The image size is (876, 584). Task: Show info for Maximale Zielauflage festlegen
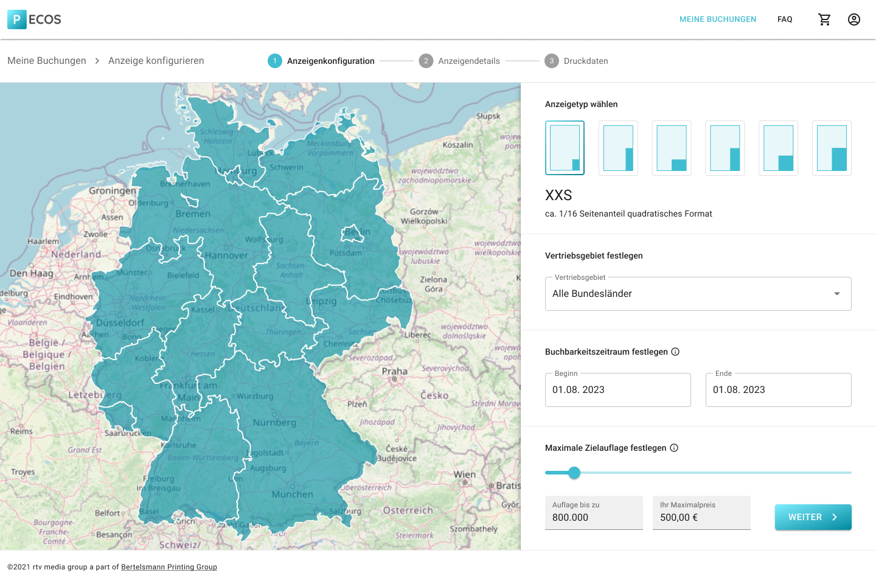(x=674, y=448)
